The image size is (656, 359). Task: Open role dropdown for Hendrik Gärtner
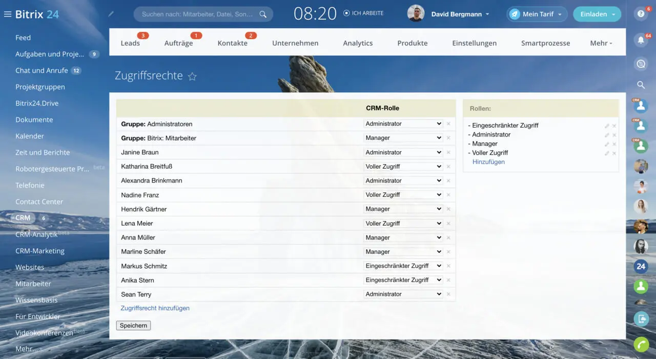point(403,209)
